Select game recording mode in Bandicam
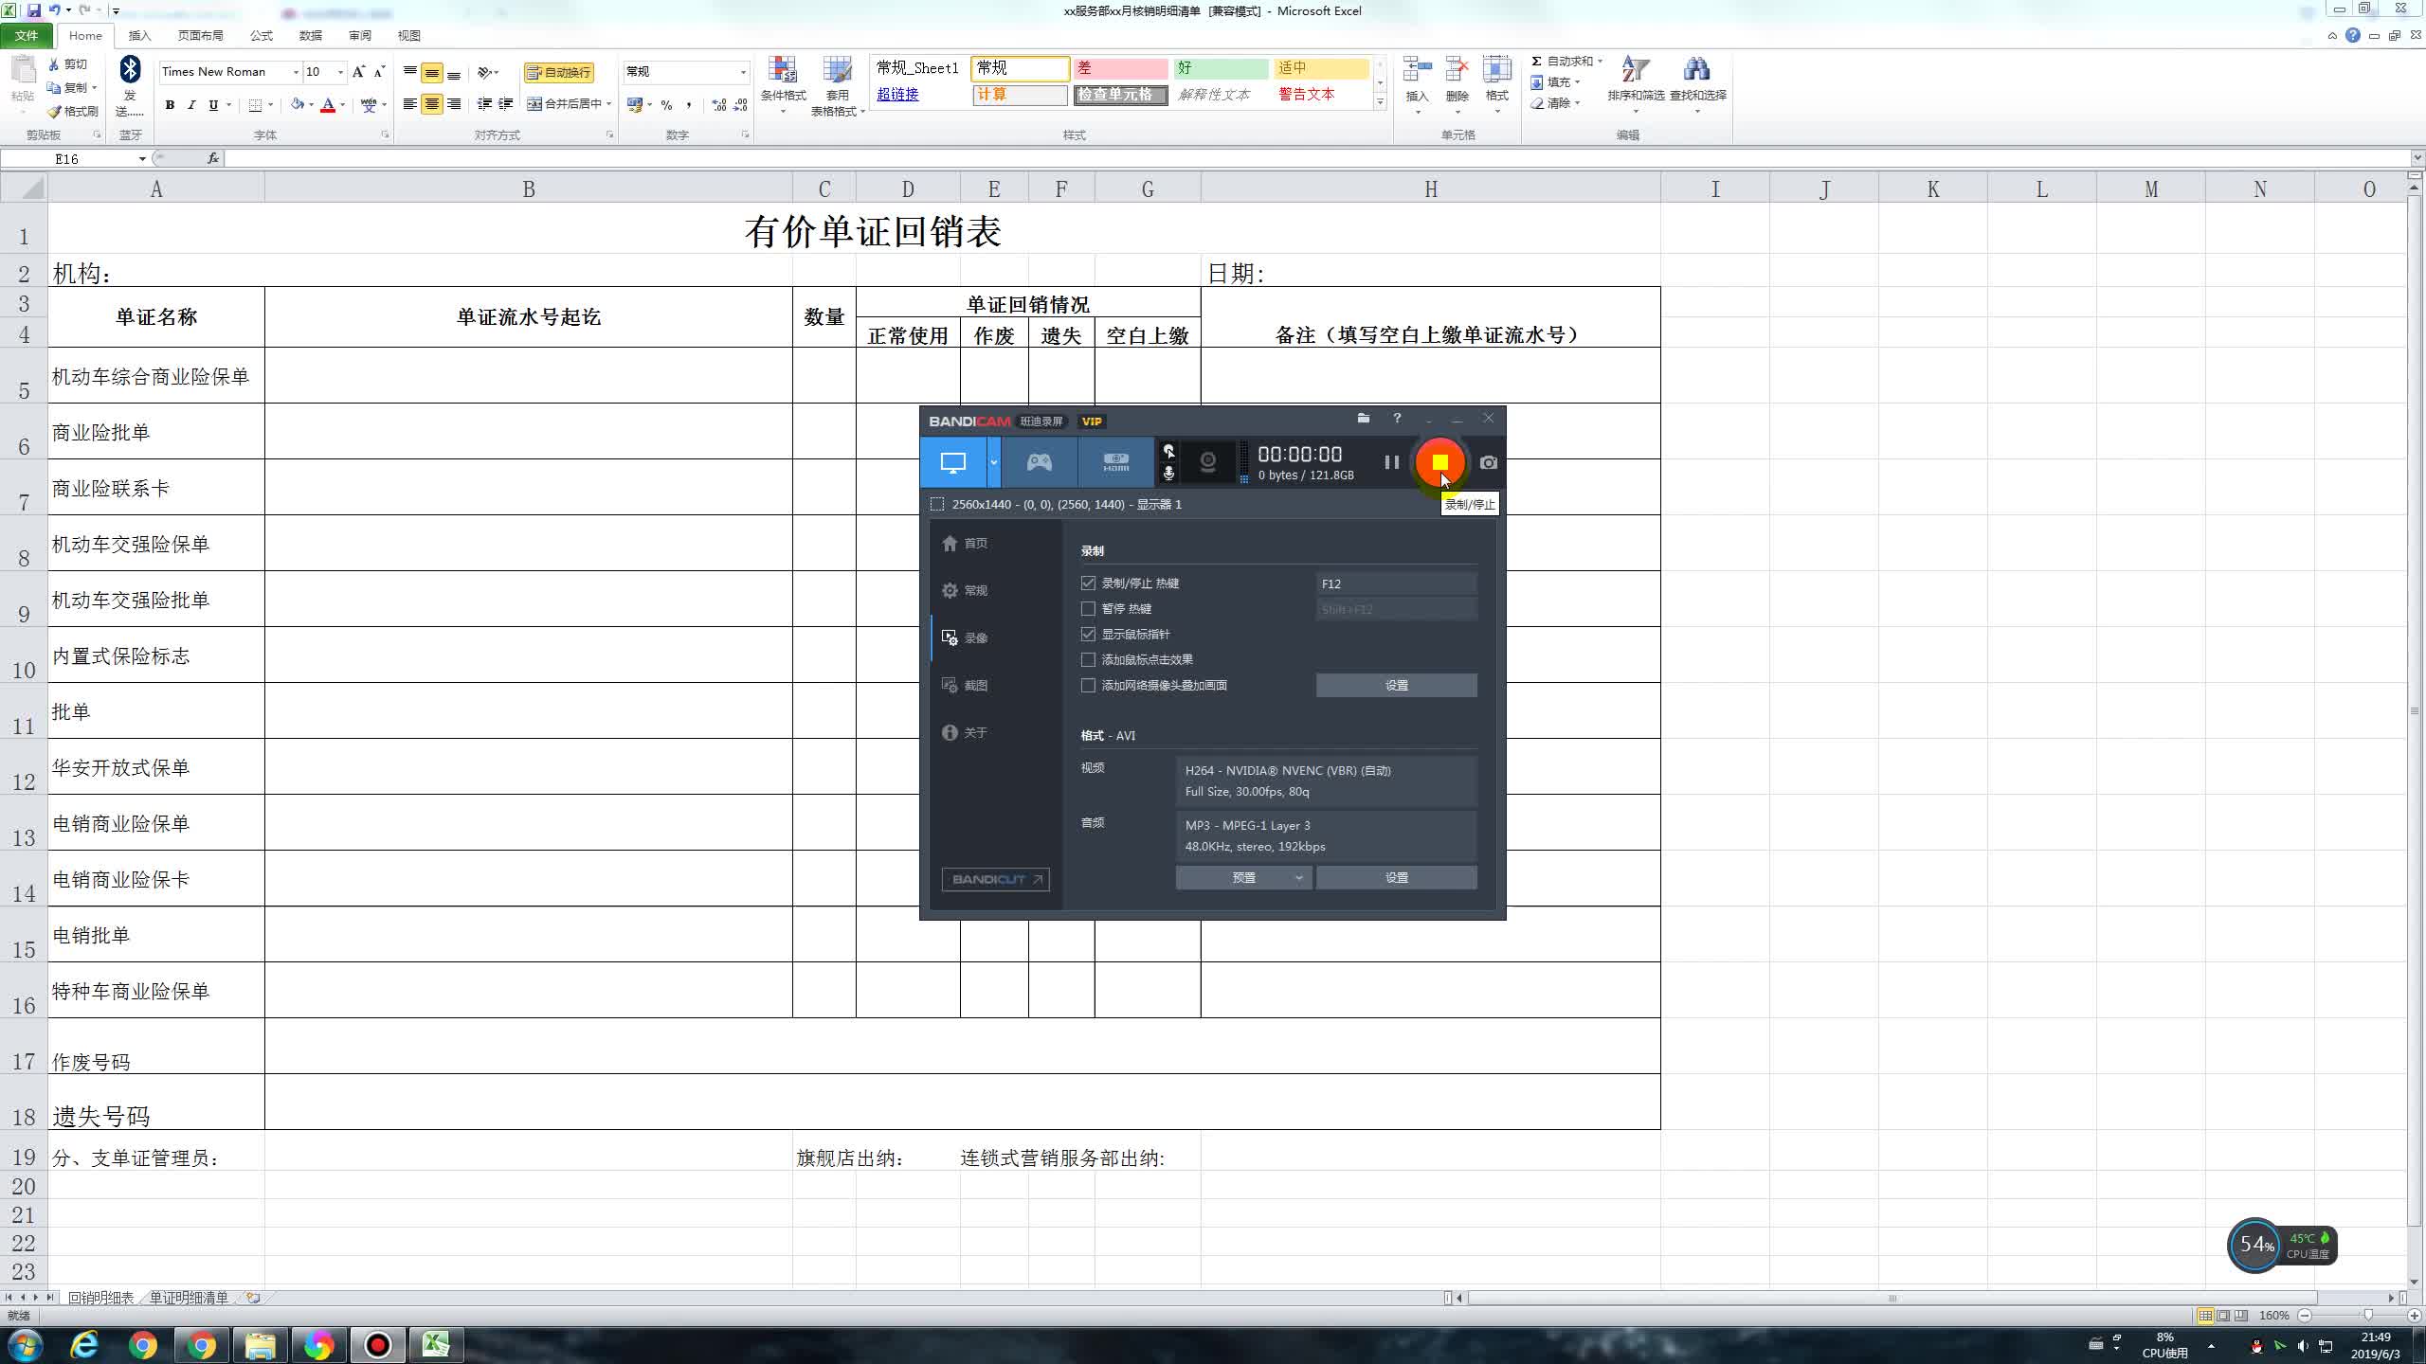The image size is (2426, 1364). coord(1040,462)
